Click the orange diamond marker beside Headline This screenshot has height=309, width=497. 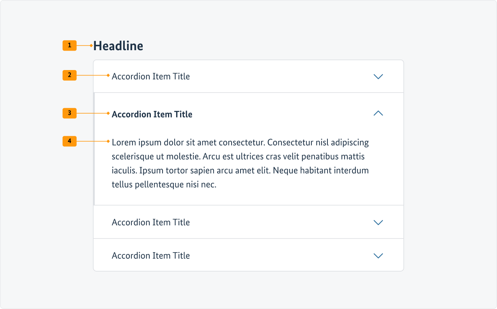[91, 46]
